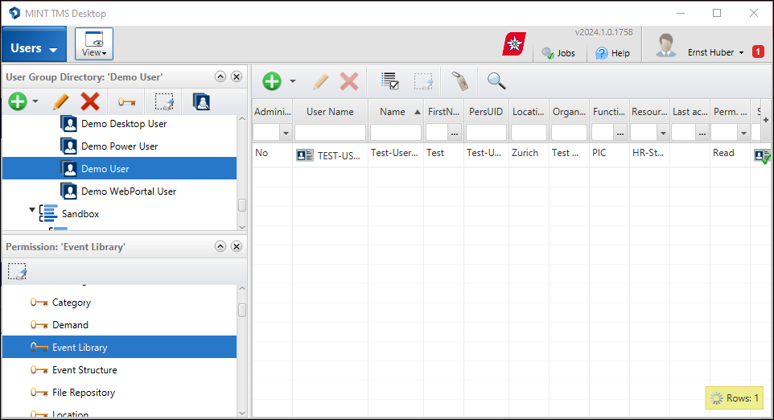
Task: Select Demo Desktop User group
Action: click(x=124, y=124)
